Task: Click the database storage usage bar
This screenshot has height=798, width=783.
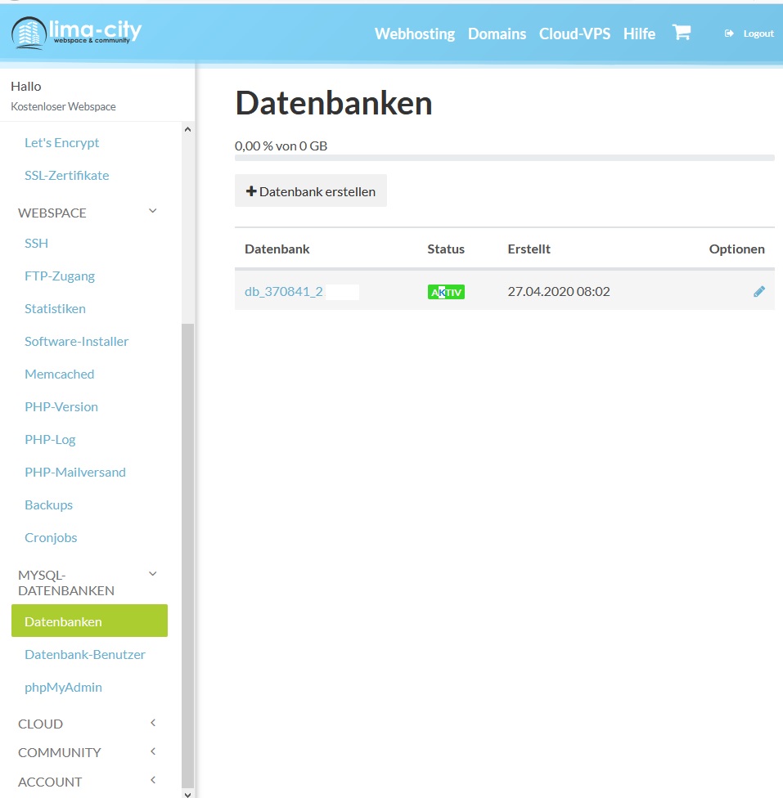Action: 504,158
